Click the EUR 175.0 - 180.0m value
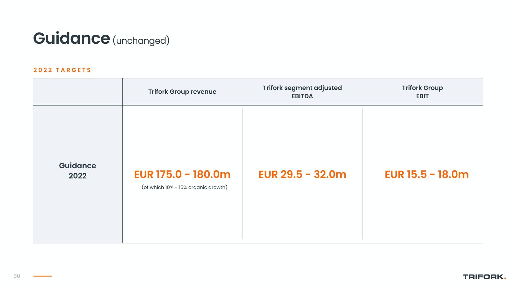Viewport: 516px width, 290px height. [x=182, y=175]
